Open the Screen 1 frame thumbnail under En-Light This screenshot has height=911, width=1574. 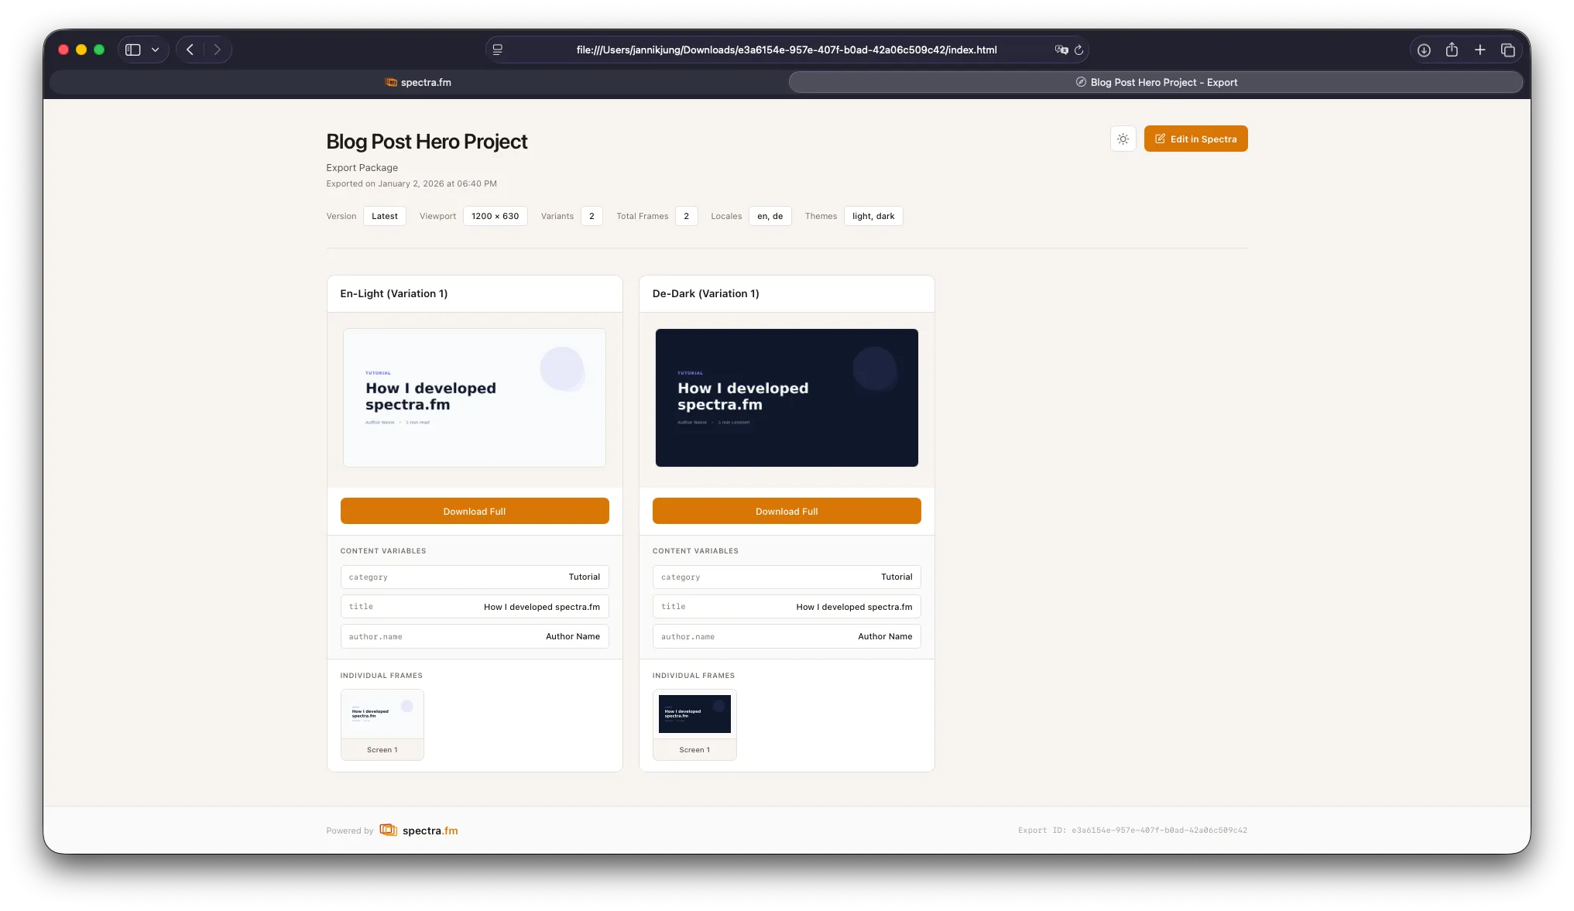click(382, 713)
